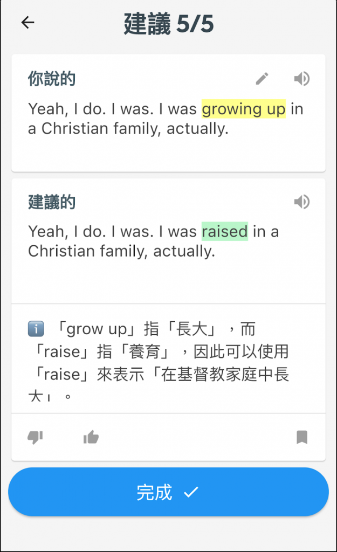The image size is (337, 552).
Task: Click the "a Christian family, actually." line in 你說的
Action: click(128, 129)
